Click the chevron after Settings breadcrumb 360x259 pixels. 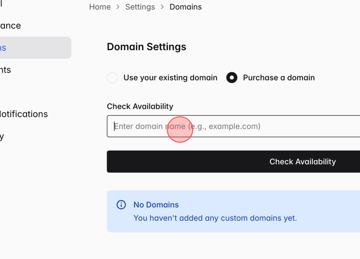pos(162,7)
